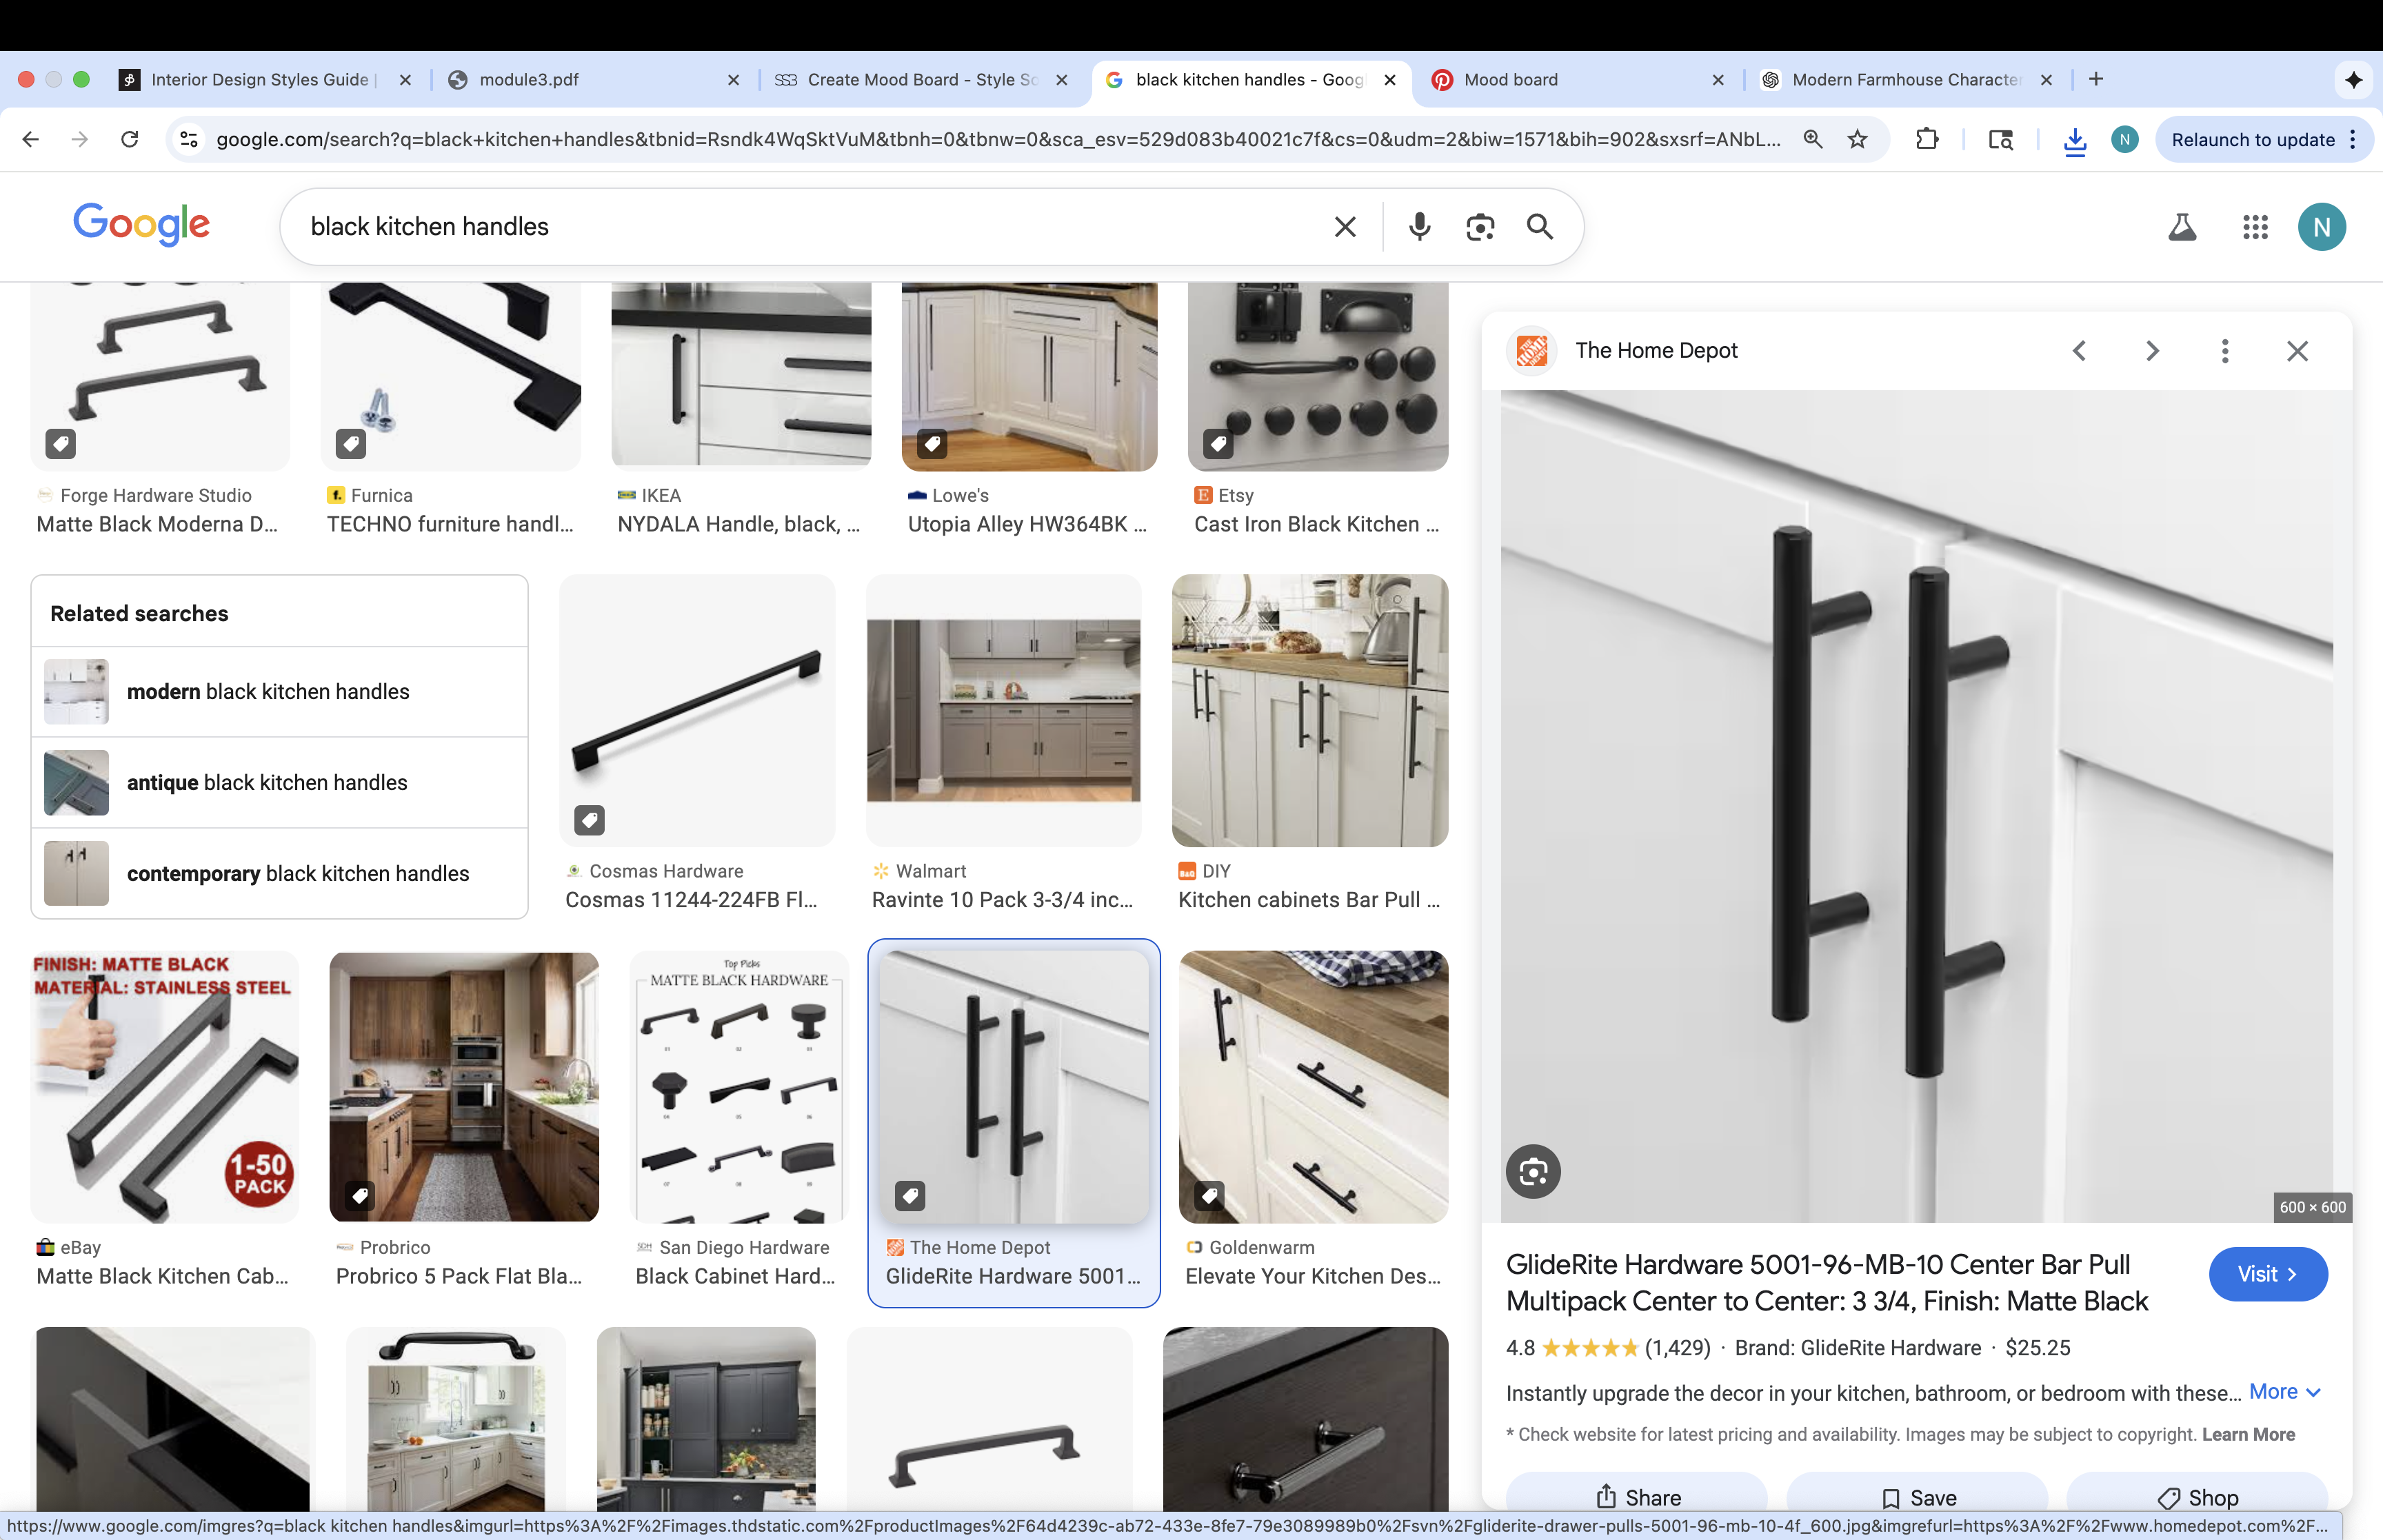This screenshot has height=1540, width=2383.
Task: Open Search Labs flask icon
Action: (2182, 227)
